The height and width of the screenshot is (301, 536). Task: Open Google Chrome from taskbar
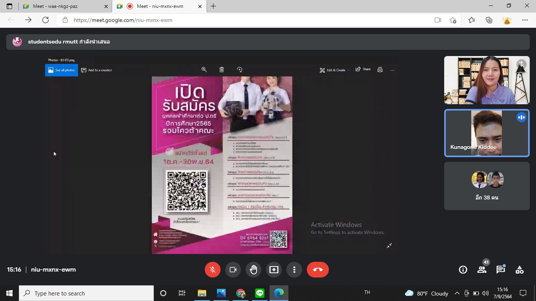(x=241, y=293)
